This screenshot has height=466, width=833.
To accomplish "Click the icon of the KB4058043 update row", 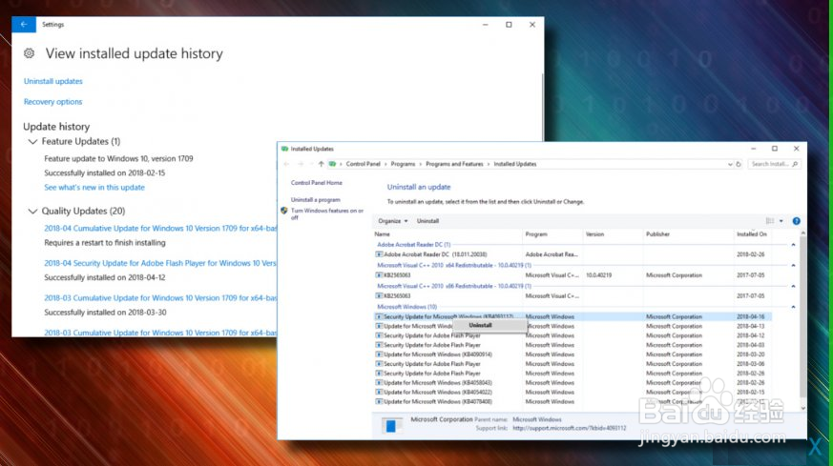I will [x=379, y=383].
